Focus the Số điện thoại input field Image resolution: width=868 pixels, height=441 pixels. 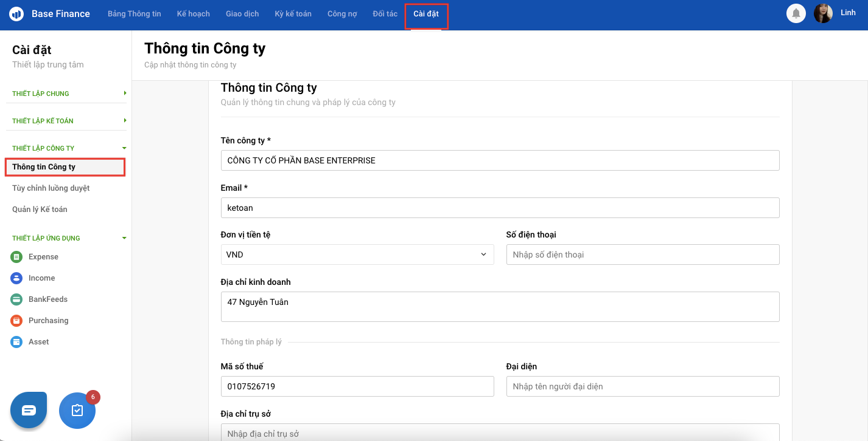(x=643, y=255)
